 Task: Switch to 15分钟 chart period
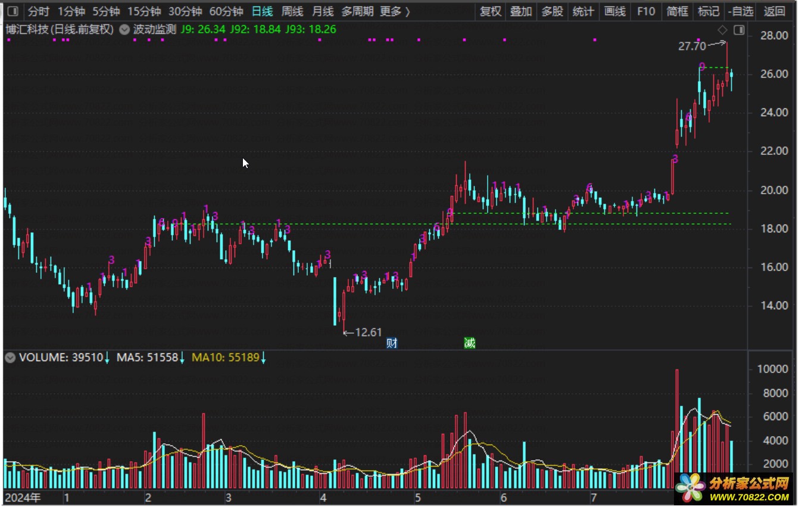[x=144, y=11]
